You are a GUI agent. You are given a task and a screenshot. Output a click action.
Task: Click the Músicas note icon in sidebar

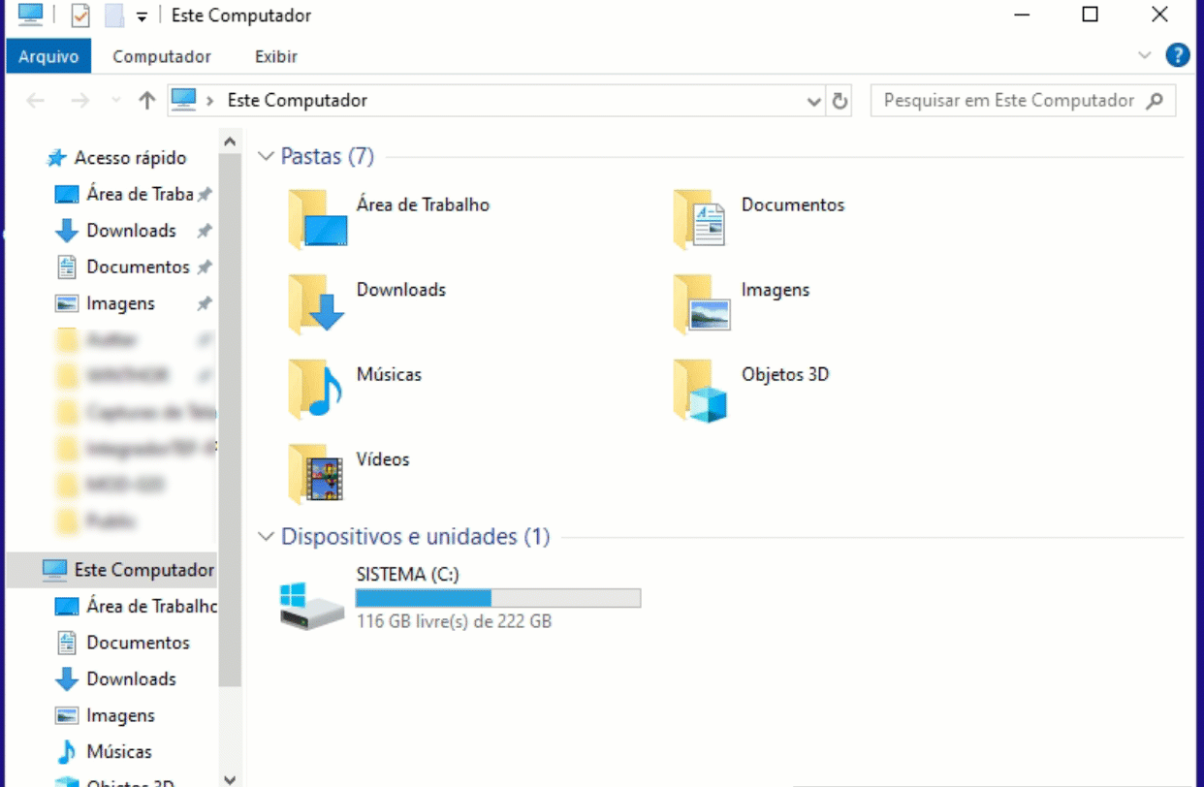tap(66, 751)
